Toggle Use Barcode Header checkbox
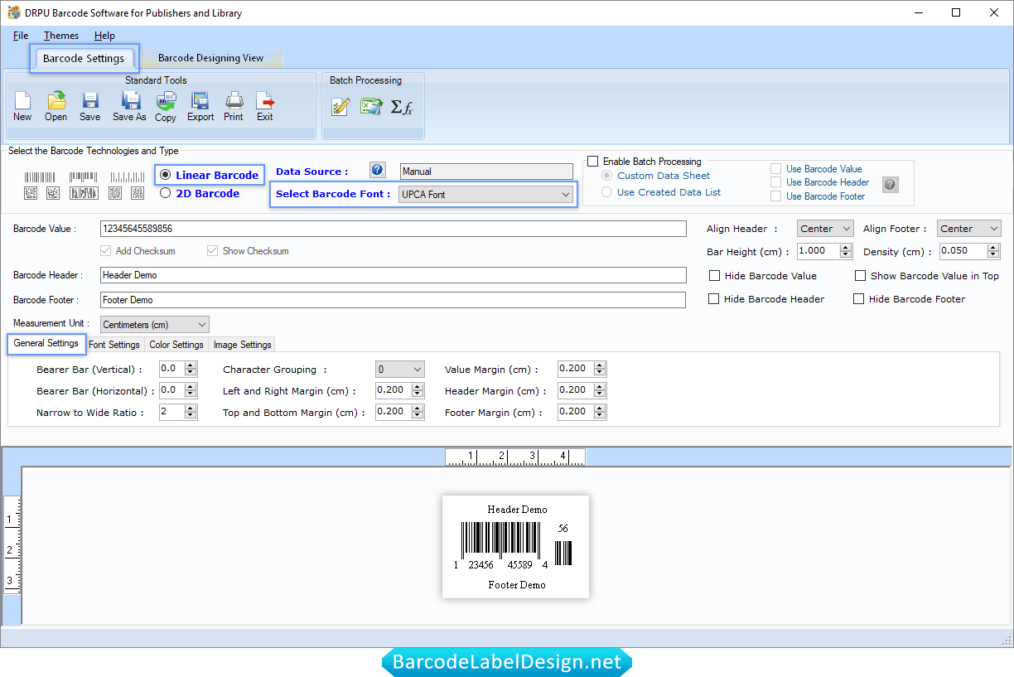The width and height of the screenshot is (1014, 677). (775, 182)
